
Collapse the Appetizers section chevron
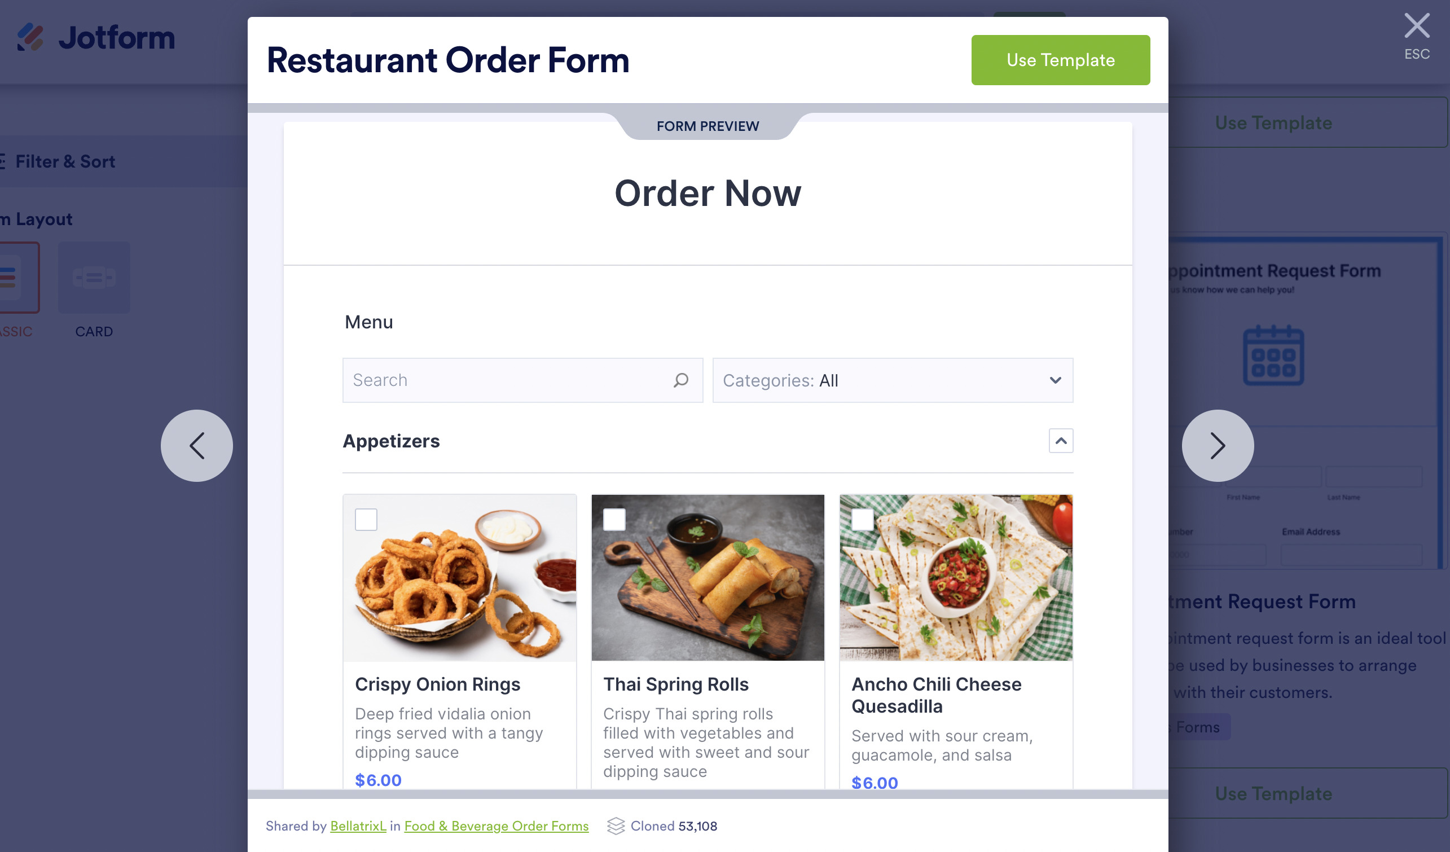(x=1060, y=441)
